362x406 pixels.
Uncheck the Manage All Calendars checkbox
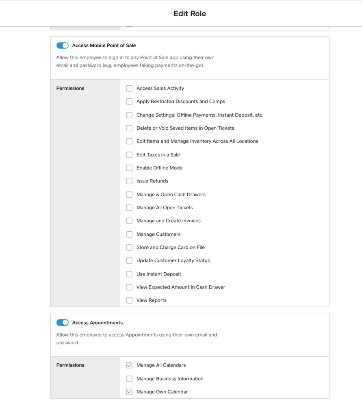129,365
